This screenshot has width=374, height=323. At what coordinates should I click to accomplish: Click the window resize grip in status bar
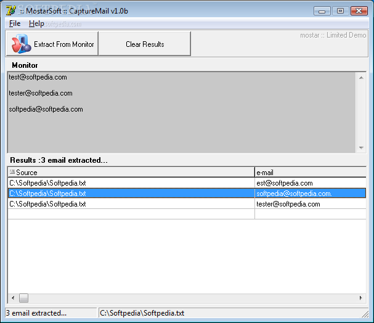pos(365,314)
